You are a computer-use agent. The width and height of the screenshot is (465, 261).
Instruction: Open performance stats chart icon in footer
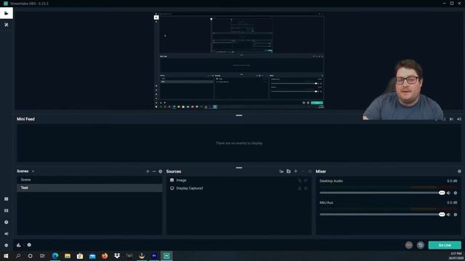19,245
